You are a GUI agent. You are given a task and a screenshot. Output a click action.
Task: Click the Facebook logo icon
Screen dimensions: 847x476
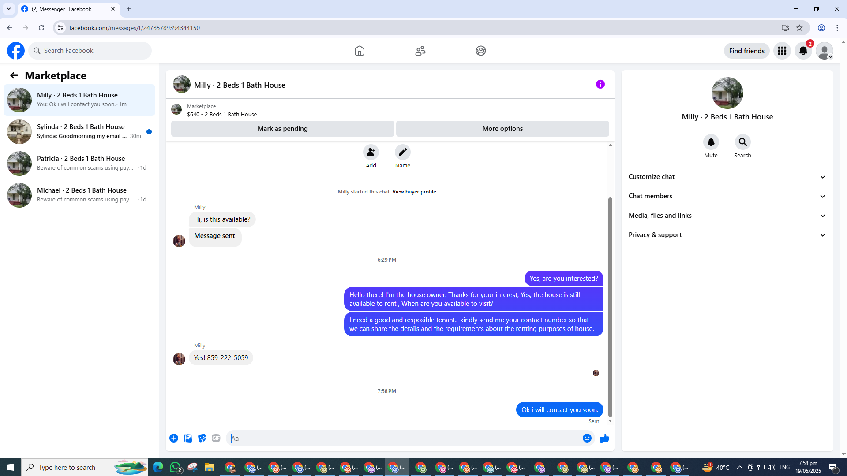tap(16, 51)
